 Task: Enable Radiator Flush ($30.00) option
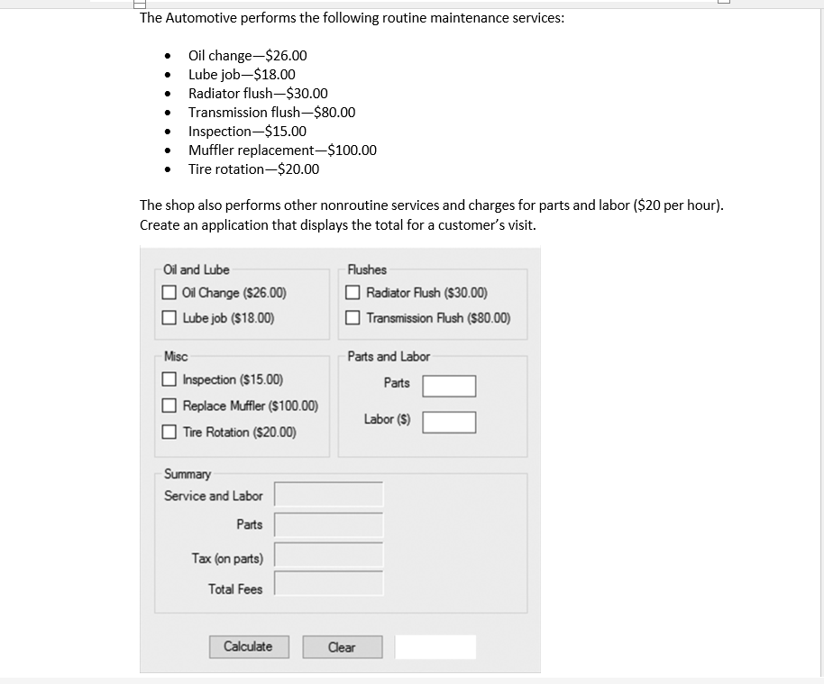click(x=352, y=293)
